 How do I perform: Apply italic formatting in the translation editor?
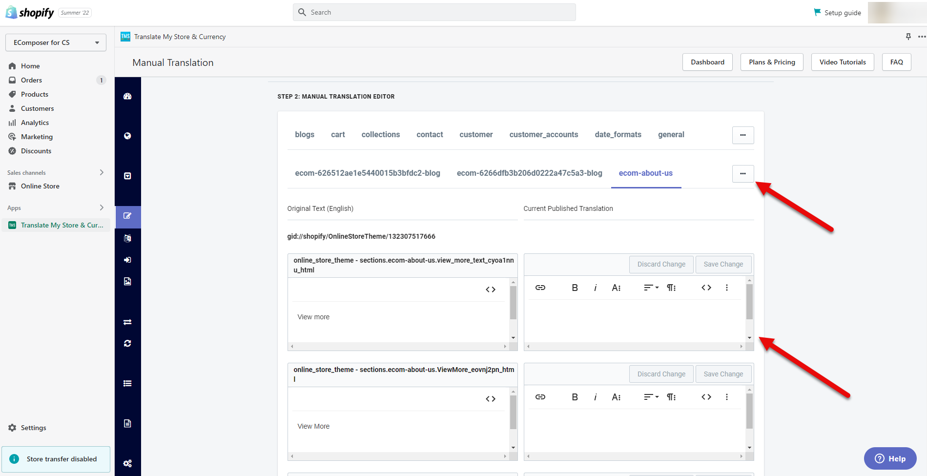[595, 288]
